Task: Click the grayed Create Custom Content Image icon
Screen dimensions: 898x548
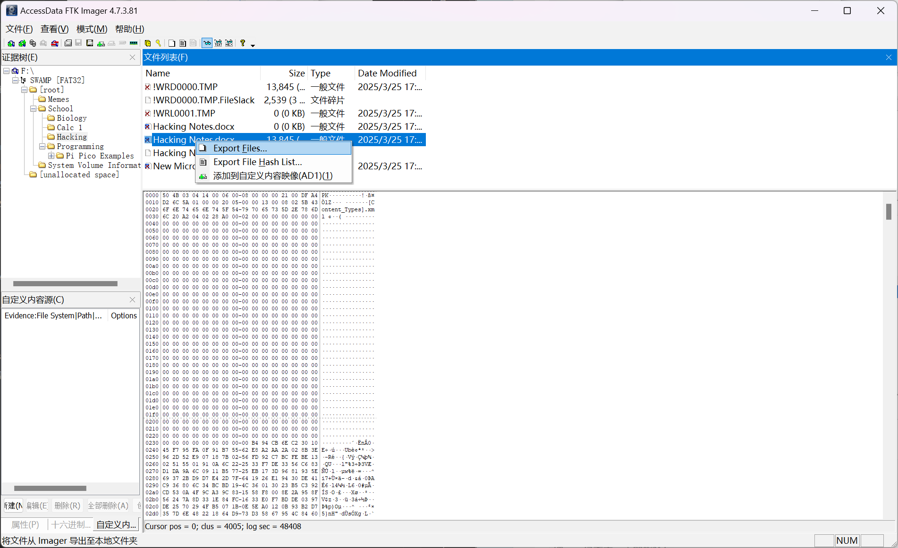Action: (111, 43)
